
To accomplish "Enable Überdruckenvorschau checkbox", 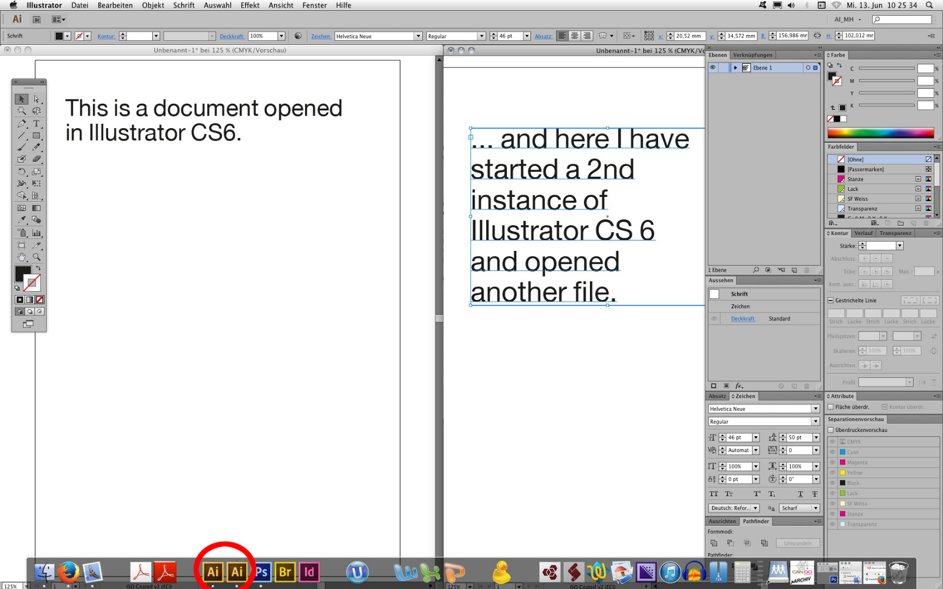I will pos(831,430).
